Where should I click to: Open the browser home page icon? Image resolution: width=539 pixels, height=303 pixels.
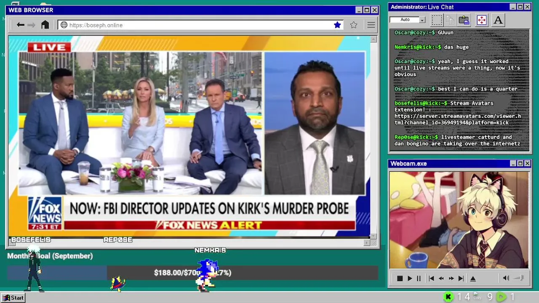click(x=45, y=25)
